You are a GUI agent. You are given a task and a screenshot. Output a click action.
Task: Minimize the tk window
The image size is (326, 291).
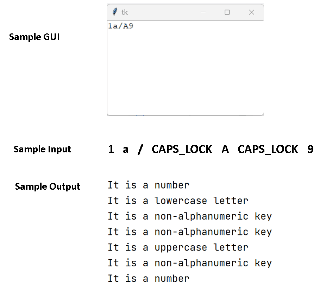coord(203,12)
